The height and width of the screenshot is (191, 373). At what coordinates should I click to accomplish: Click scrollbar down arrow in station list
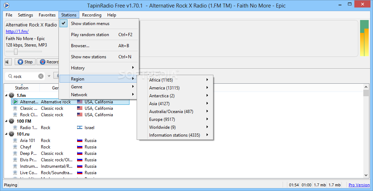tap(366, 175)
